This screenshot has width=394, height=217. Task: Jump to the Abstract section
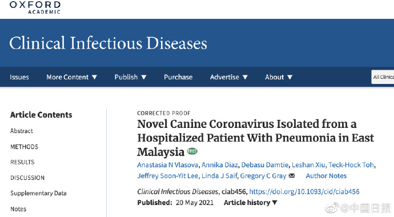pos(22,131)
